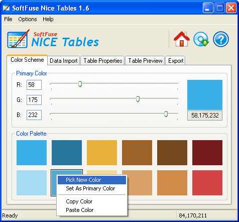This screenshot has height=222, width=239.
Task: Switch to the Table Preview tab
Action: (x=145, y=61)
